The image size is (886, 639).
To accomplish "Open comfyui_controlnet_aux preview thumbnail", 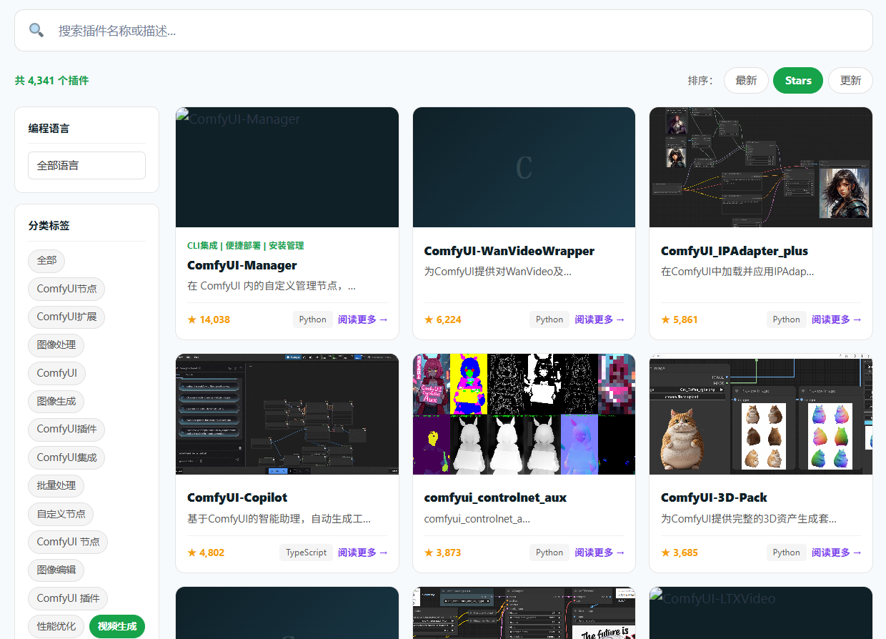I will [524, 414].
